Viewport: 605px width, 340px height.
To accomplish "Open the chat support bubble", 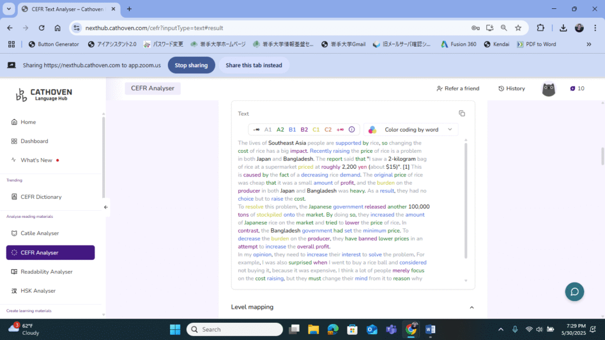I will pyautogui.click(x=574, y=292).
